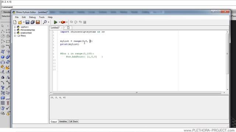
Task: Click the Save All icon
Action: (32, 22)
